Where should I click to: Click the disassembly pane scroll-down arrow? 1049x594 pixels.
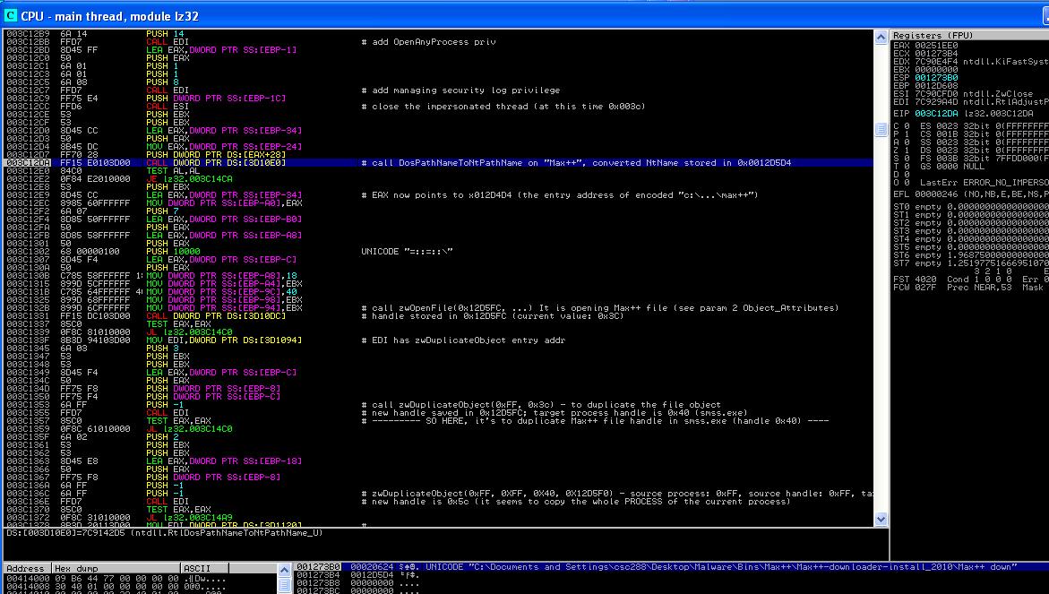[x=881, y=519]
